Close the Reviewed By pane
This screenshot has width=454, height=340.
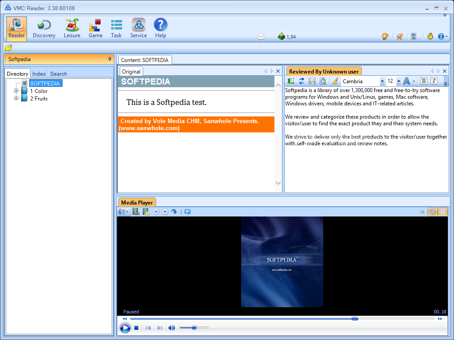click(x=445, y=71)
